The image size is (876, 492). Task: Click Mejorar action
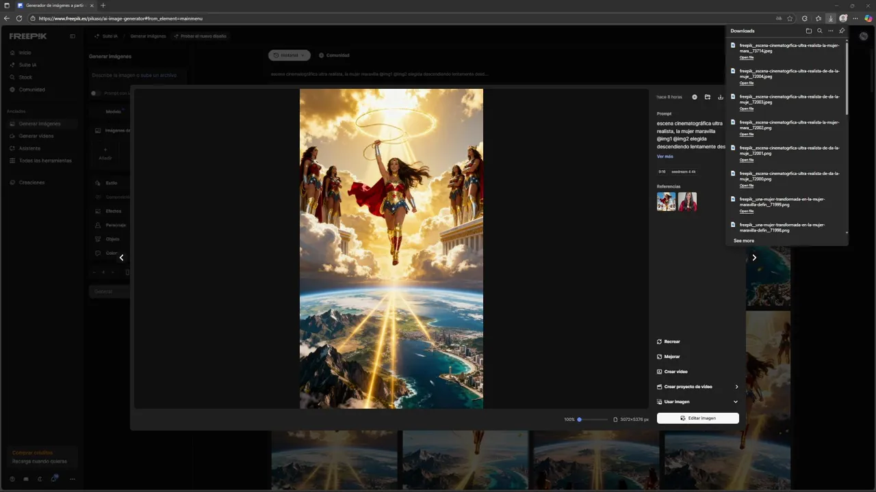669,357
